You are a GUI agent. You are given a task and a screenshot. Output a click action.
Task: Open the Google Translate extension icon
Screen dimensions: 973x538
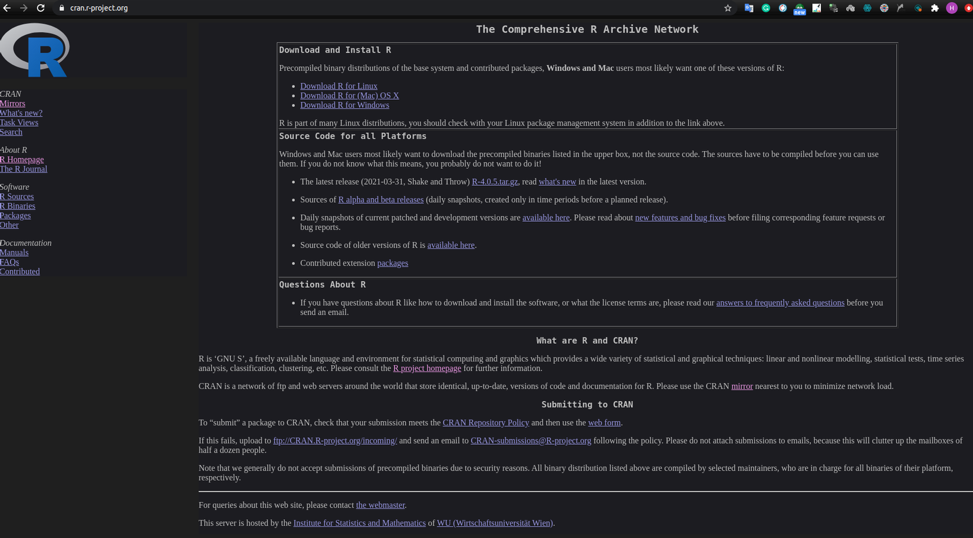click(x=749, y=8)
